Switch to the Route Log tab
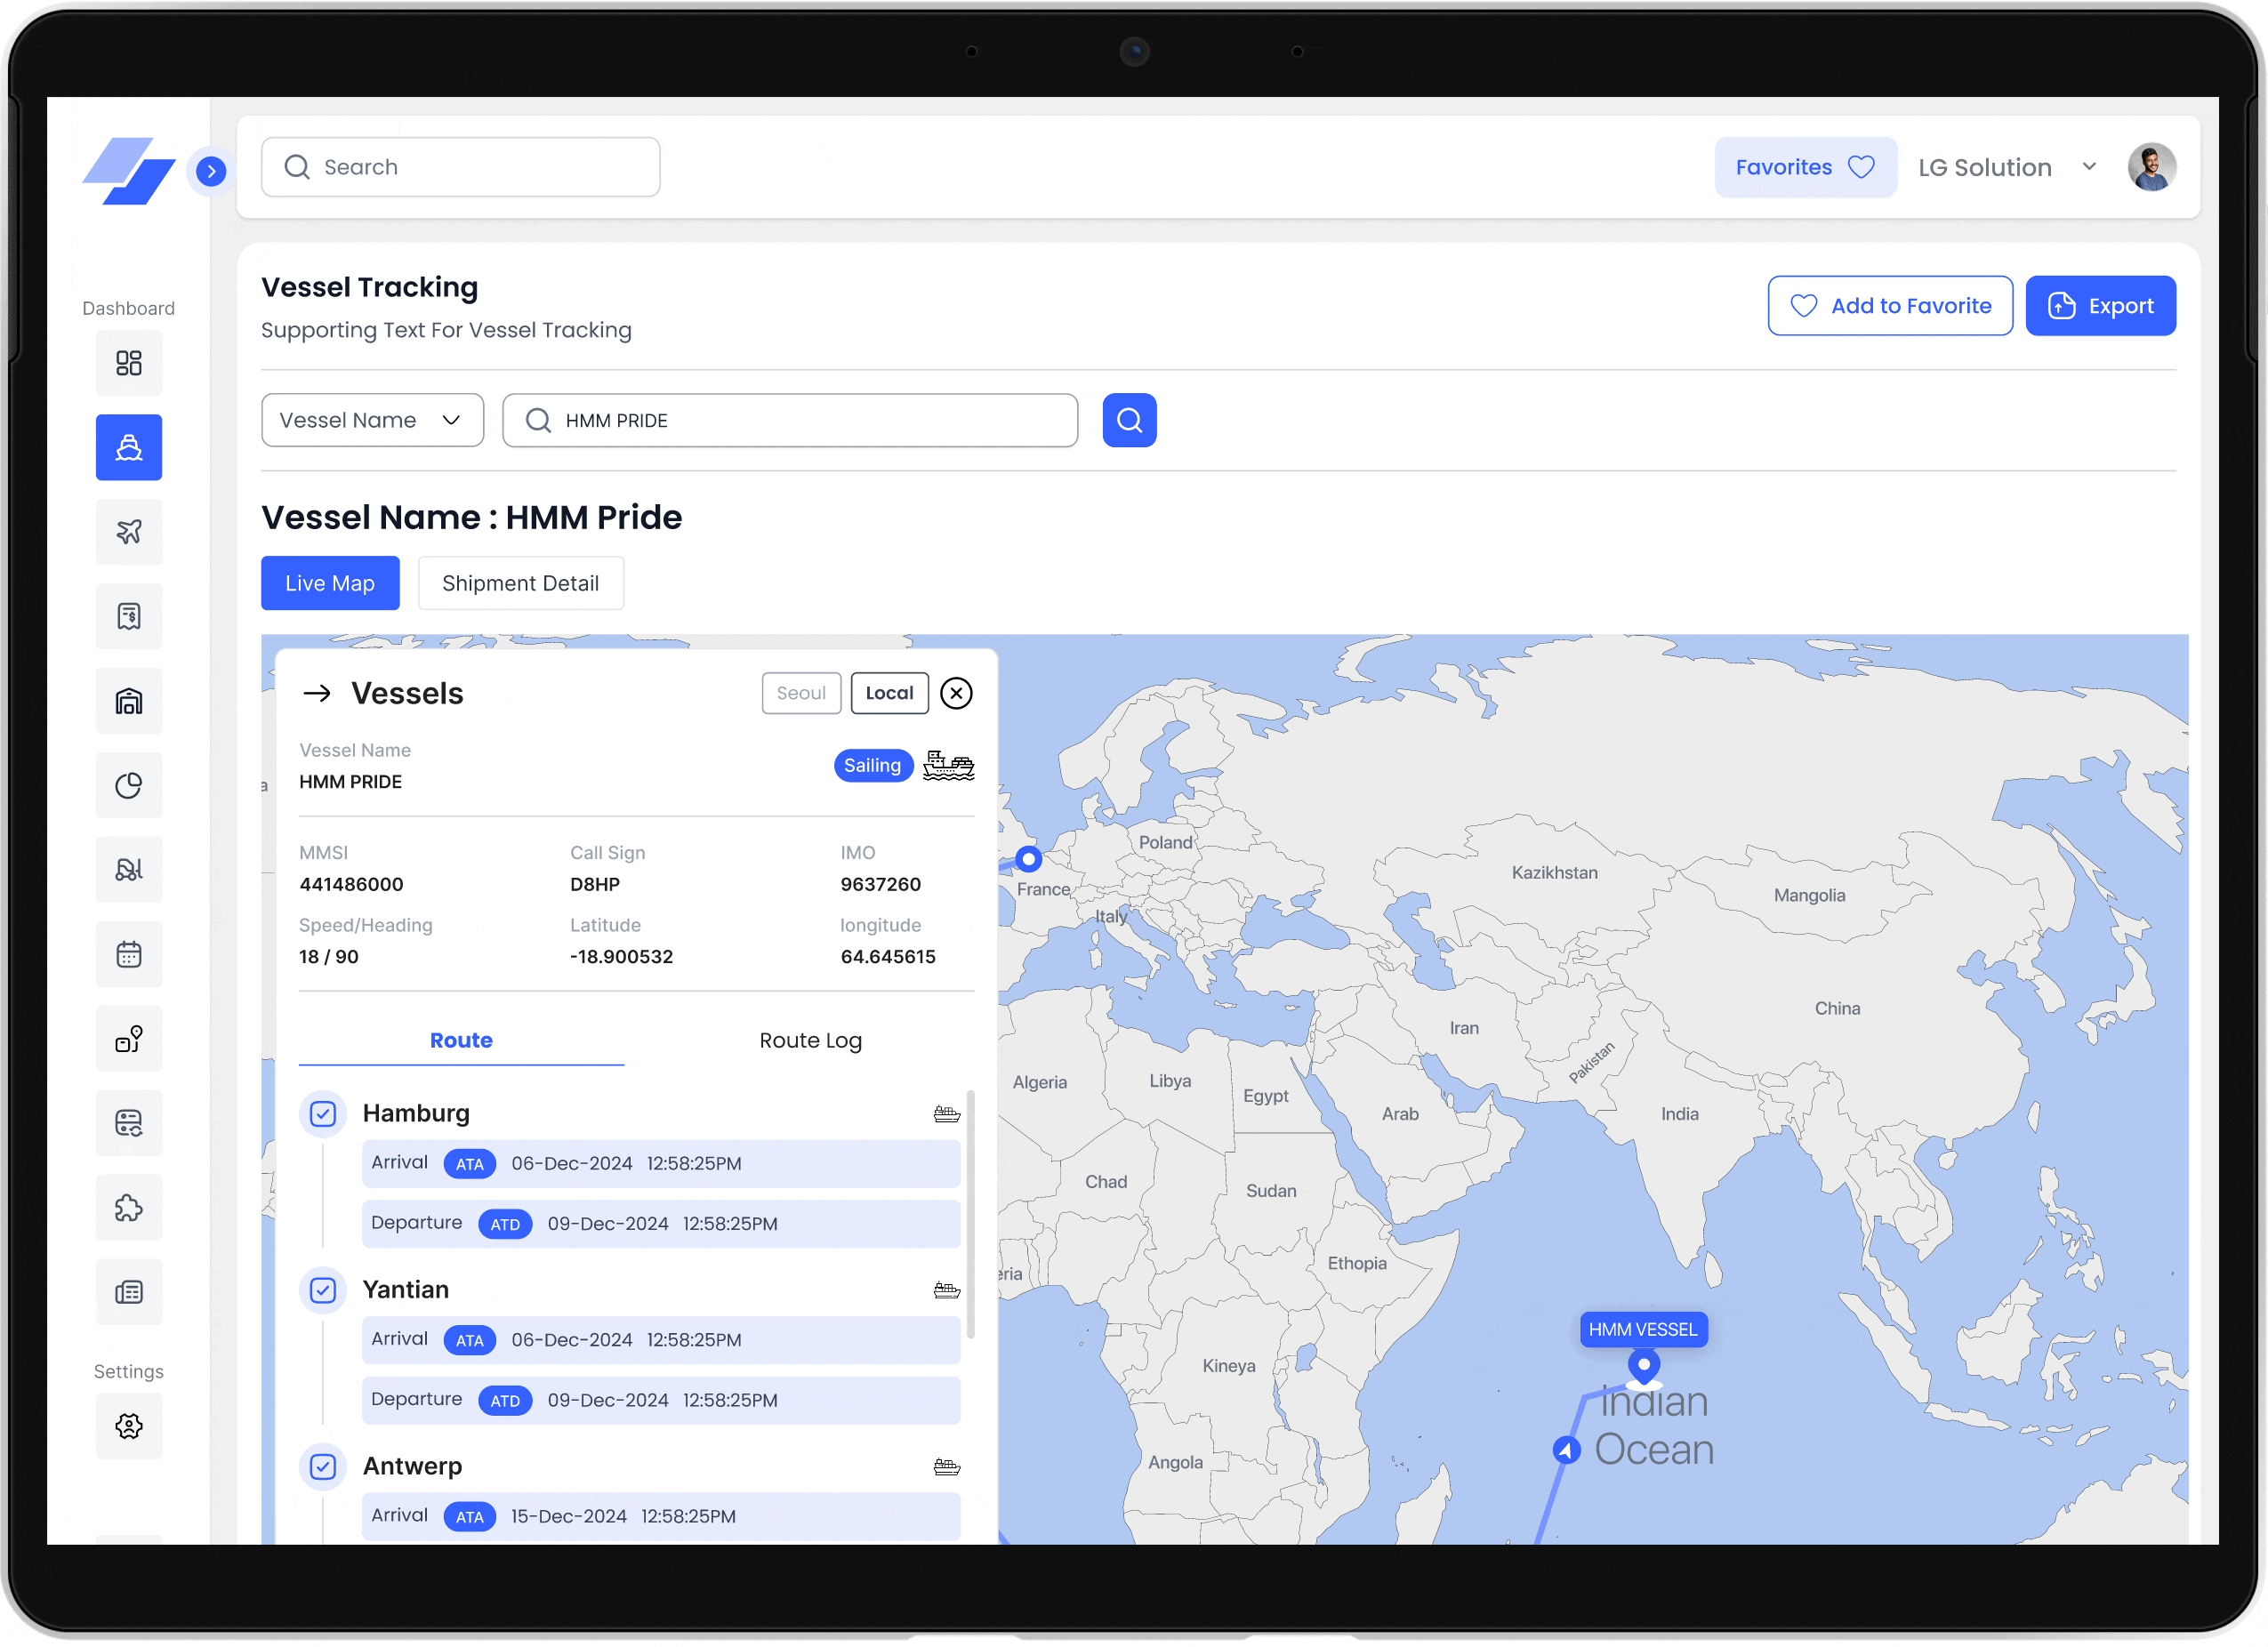This screenshot has height=1647, width=2268. point(810,1040)
